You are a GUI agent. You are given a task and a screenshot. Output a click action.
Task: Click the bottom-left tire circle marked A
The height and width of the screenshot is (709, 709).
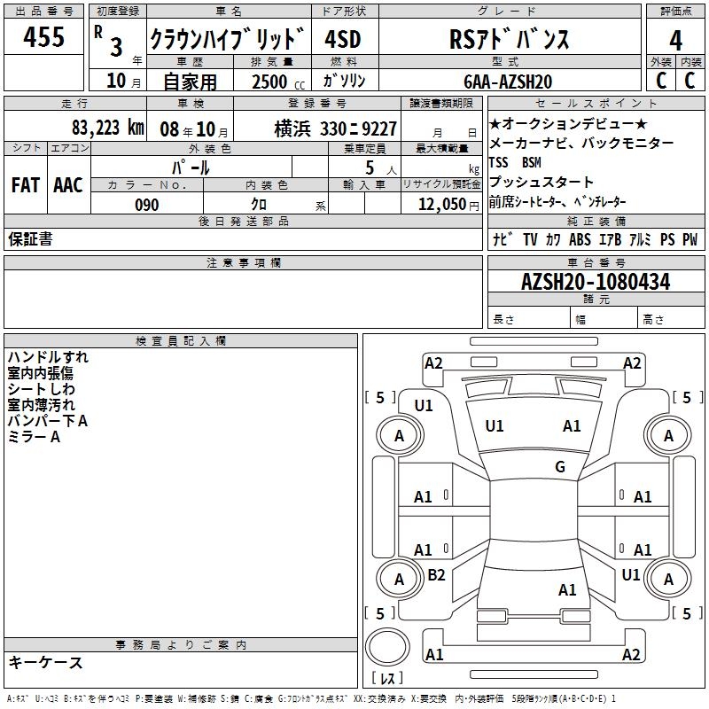(x=399, y=579)
